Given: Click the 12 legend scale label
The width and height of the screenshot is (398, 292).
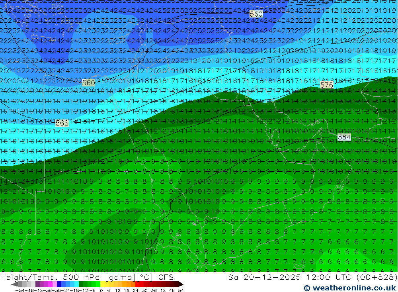Looking at the screenshot, I should pos(117,290).
